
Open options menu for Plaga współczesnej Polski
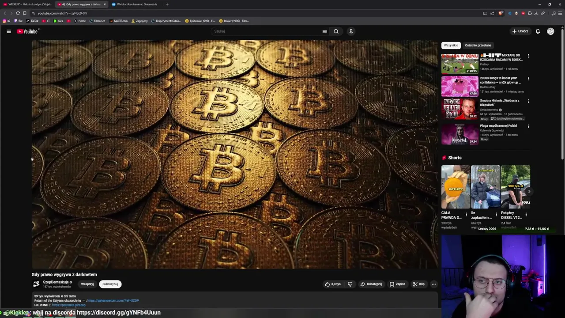point(528,126)
